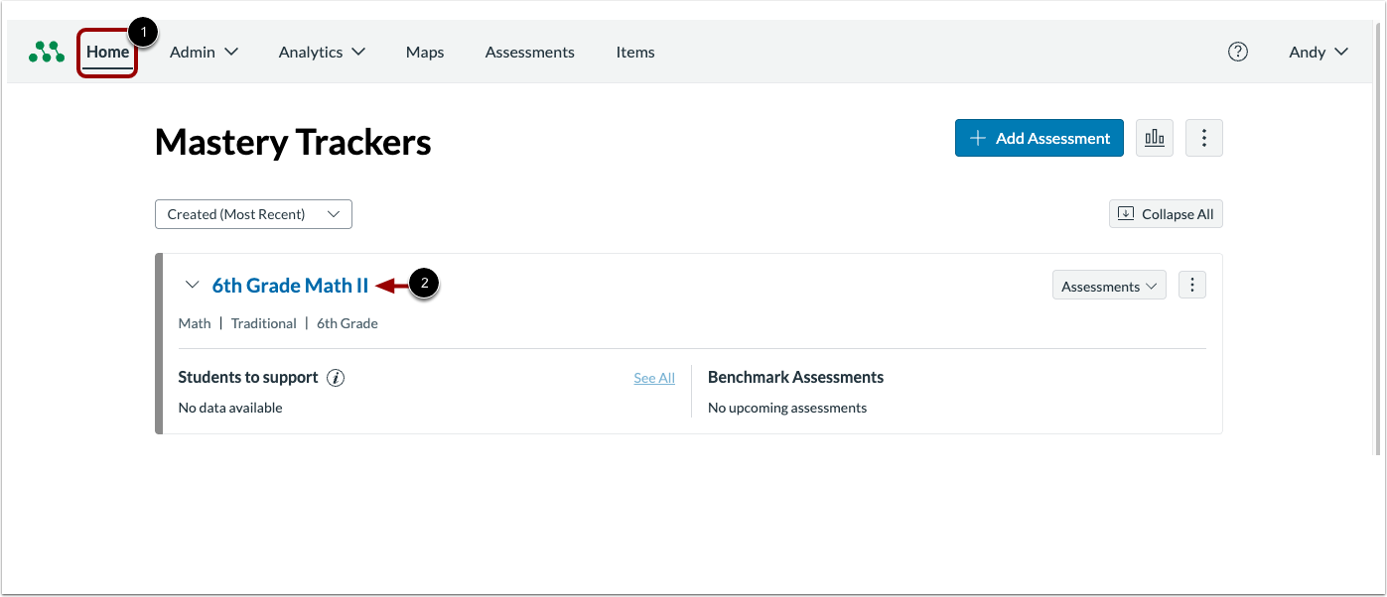The image size is (1387, 597).
Task: Open the tracker card's three-dot menu
Action: [x=1191, y=285]
